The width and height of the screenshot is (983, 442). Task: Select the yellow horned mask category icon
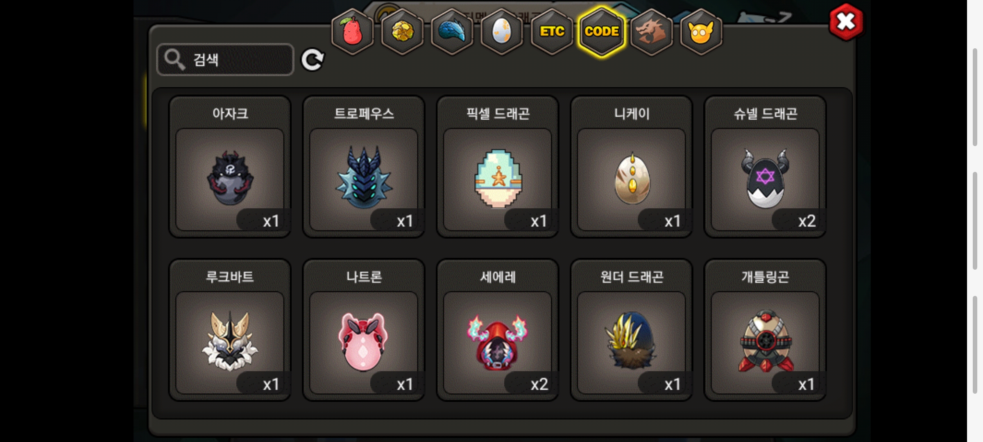[x=701, y=32]
